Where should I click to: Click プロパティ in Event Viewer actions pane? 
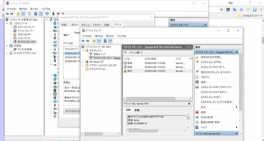coord(205,77)
